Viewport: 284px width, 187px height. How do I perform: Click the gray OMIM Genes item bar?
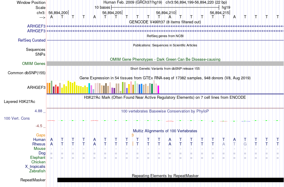click(165, 63)
